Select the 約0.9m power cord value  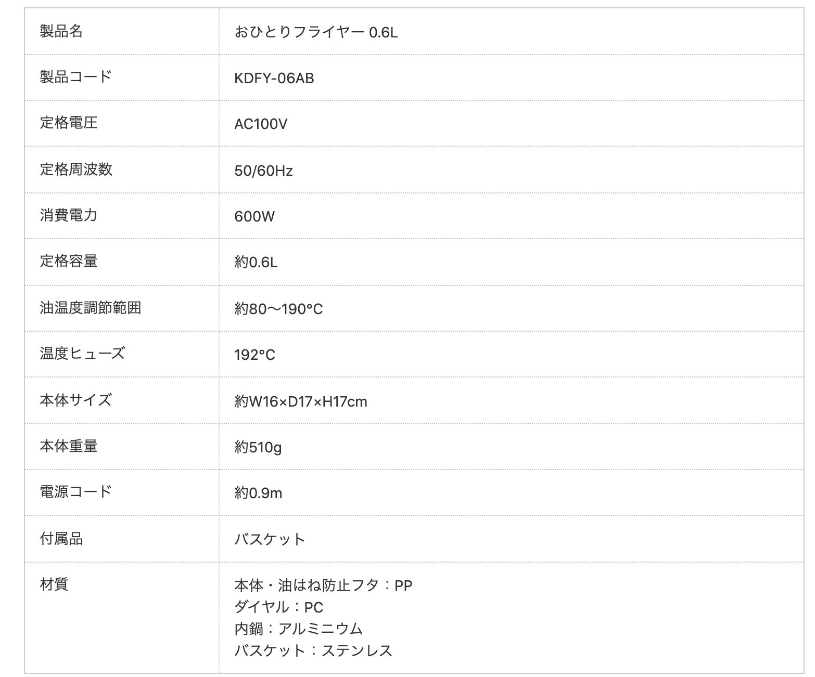[x=258, y=492]
